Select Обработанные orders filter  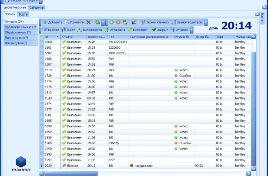17,32
